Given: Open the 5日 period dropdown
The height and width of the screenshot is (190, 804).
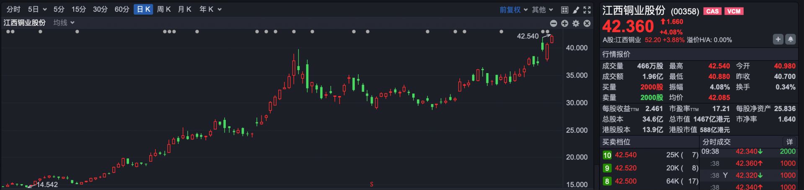Looking at the screenshot, I should (x=37, y=9).
